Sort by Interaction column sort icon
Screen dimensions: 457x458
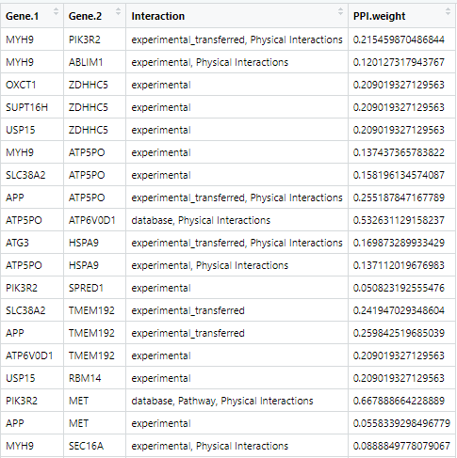point(340,12)
